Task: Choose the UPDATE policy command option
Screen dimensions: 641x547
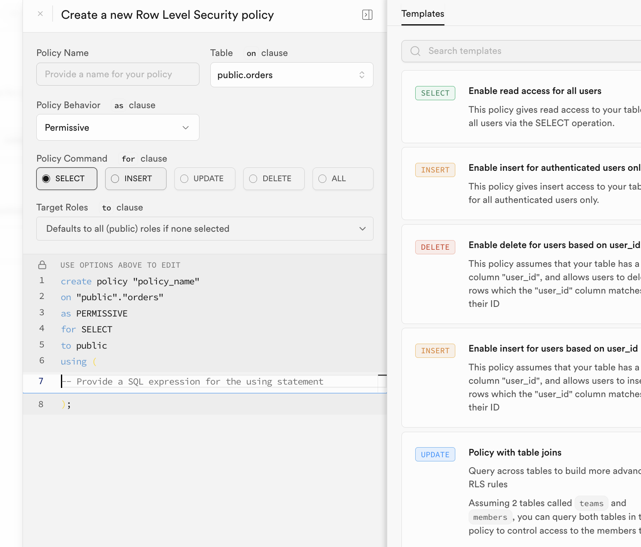Action: tap(204, 179)
